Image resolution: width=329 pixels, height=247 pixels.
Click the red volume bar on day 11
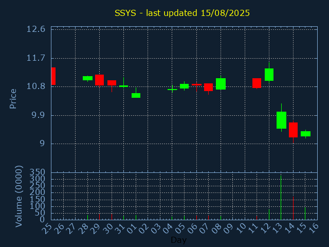[257, 218]
